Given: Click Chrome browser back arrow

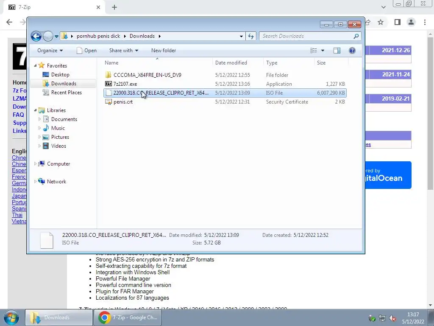Looking at the screenshot, I should [9, 22].
